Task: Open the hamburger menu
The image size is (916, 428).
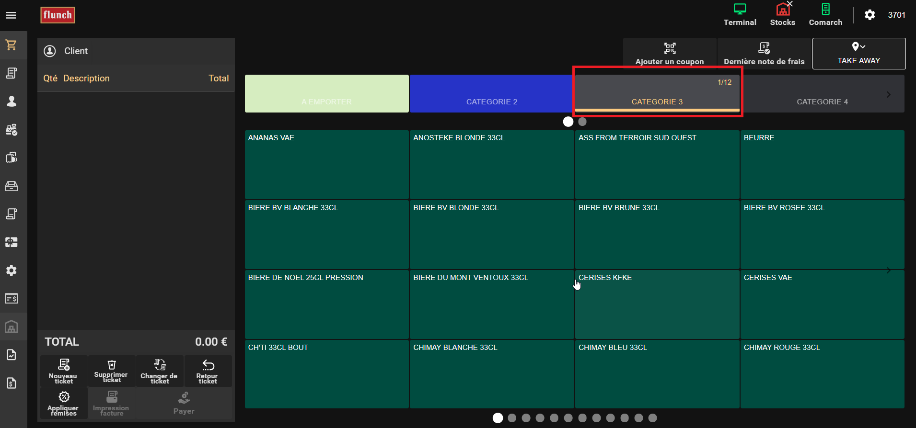Action: tap(11, 15)
